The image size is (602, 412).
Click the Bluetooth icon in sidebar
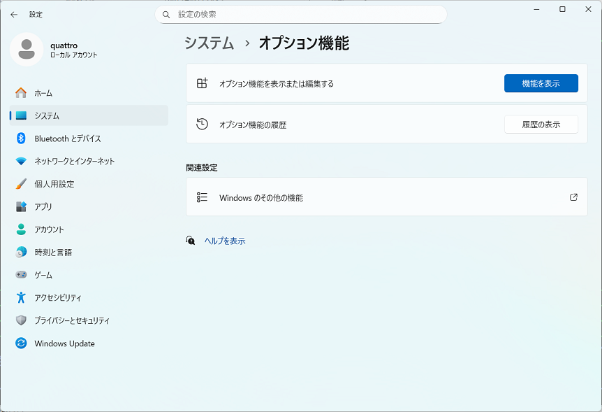[21, 138]
